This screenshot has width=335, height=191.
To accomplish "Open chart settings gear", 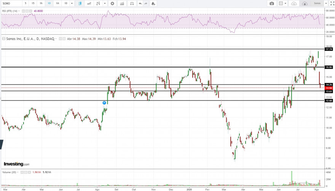I will click(112, 3).
